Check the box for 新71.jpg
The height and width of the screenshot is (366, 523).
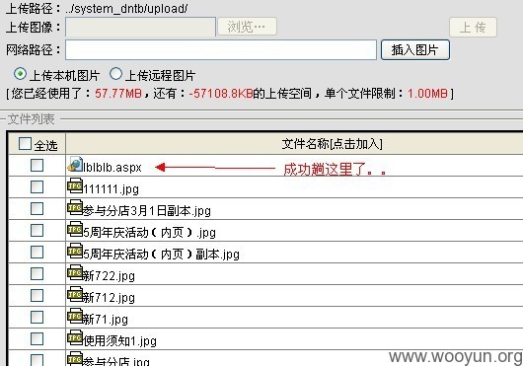pos(37,317)
